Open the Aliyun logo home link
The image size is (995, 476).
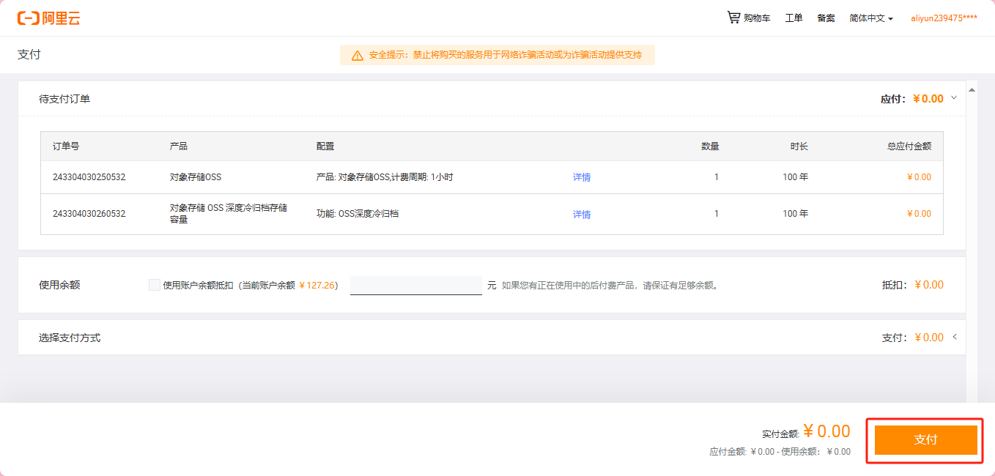(49, 18)
